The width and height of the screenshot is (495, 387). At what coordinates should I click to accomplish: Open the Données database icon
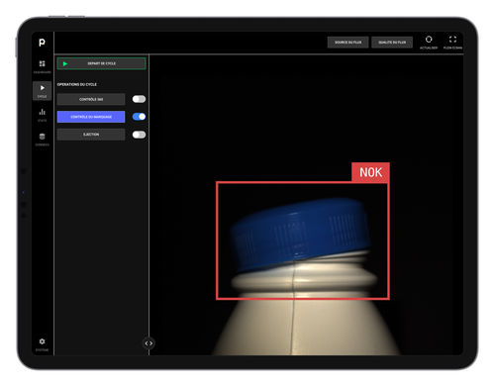pyautogui.click(x=42, y=137)
